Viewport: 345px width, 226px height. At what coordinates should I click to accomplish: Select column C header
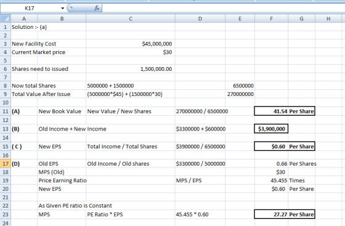[x=131, y=18]
